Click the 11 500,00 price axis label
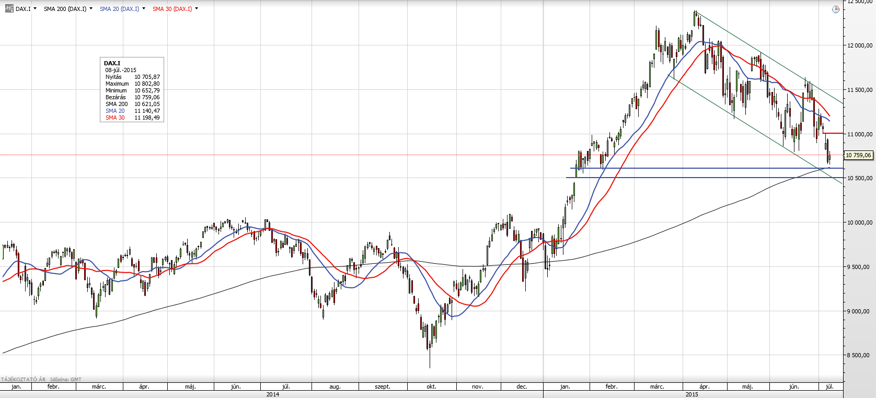 [860, 90]
